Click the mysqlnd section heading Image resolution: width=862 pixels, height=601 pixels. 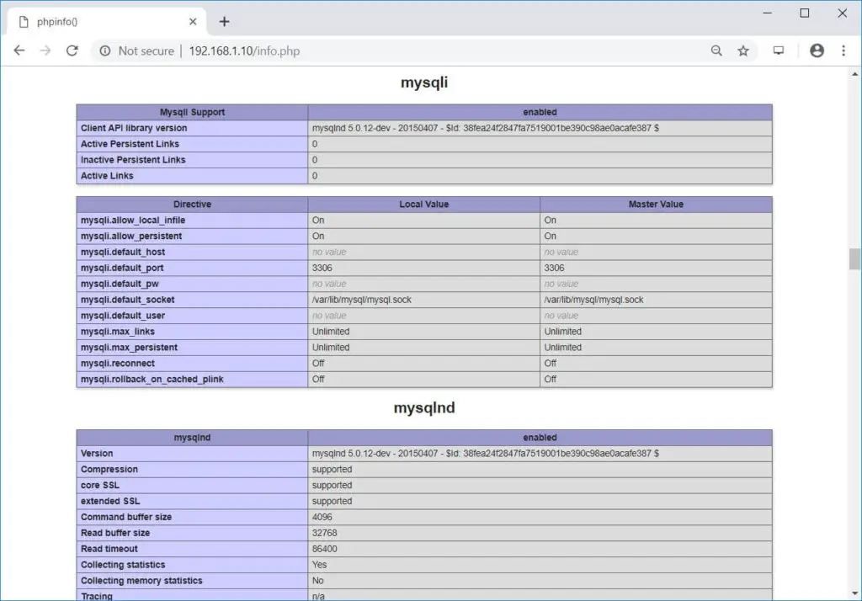(x=424, y=407)
